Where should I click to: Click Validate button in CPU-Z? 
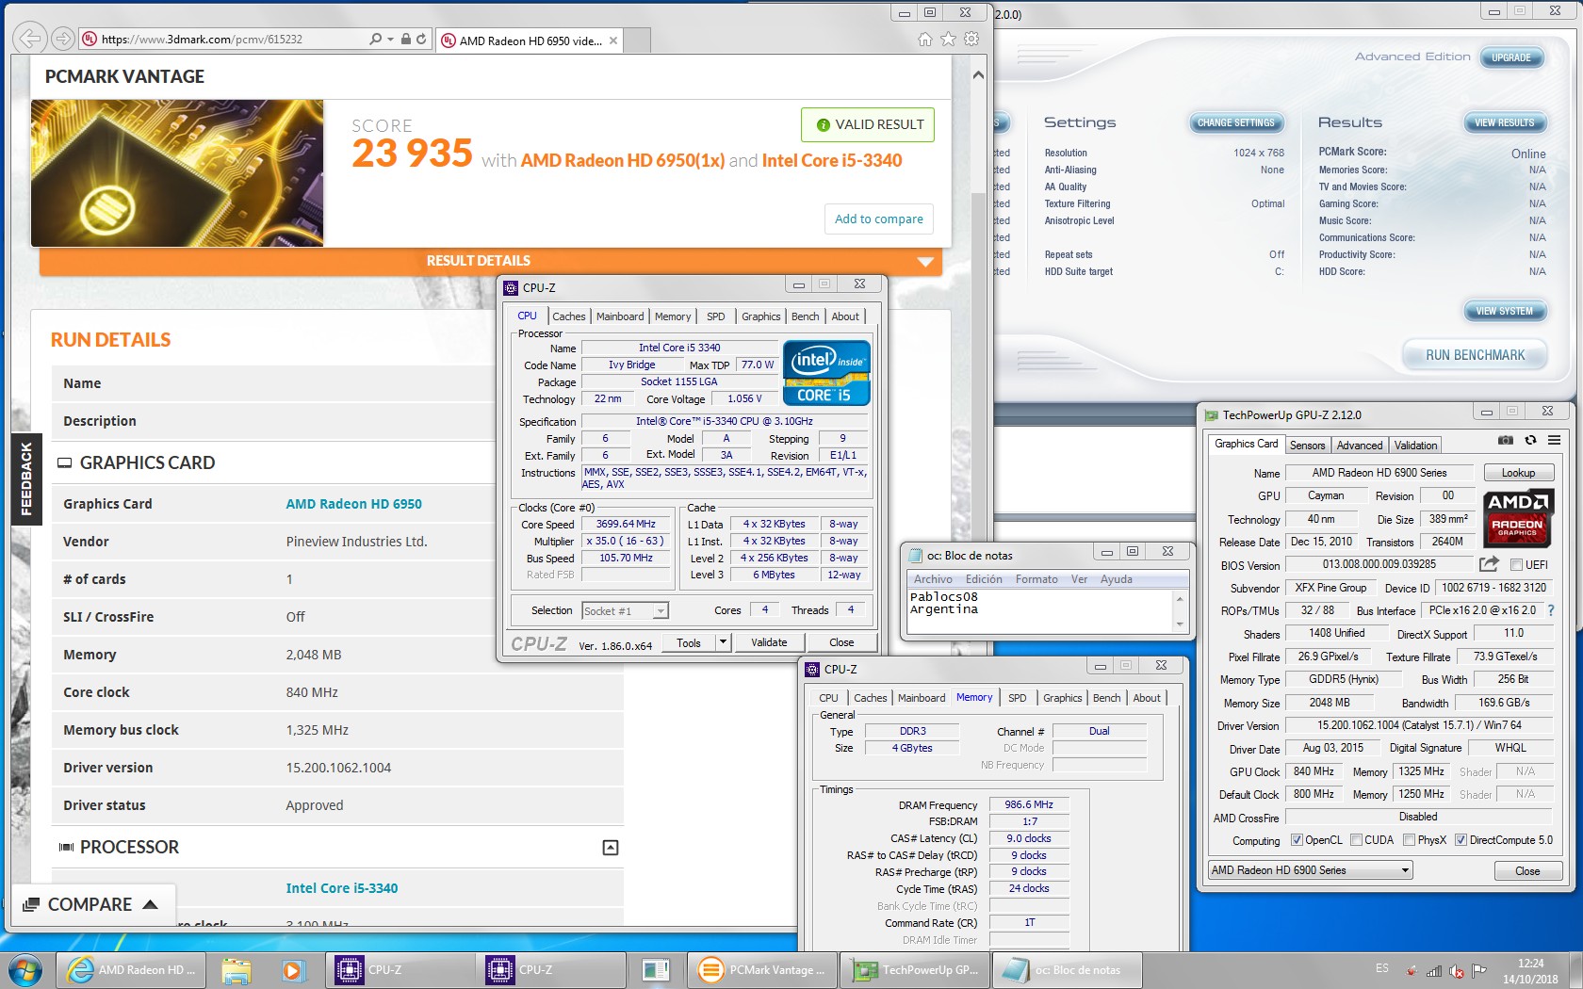tap(769, 642)
